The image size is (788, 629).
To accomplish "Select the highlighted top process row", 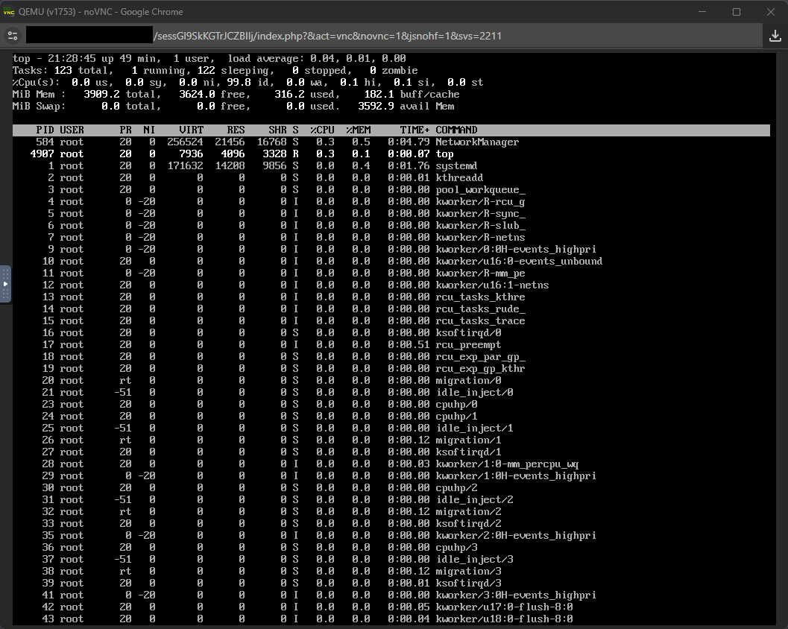I will coord(391,154).
